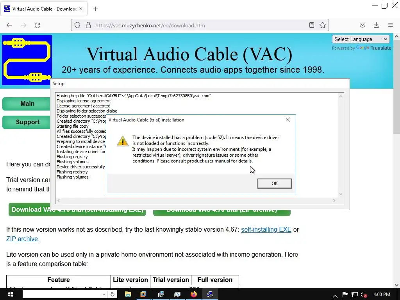Image resolution: width=400 pixels, height=300 pixels.
Task: Select the log line 'License agreement accepted'
Action: tap(84, 106)
